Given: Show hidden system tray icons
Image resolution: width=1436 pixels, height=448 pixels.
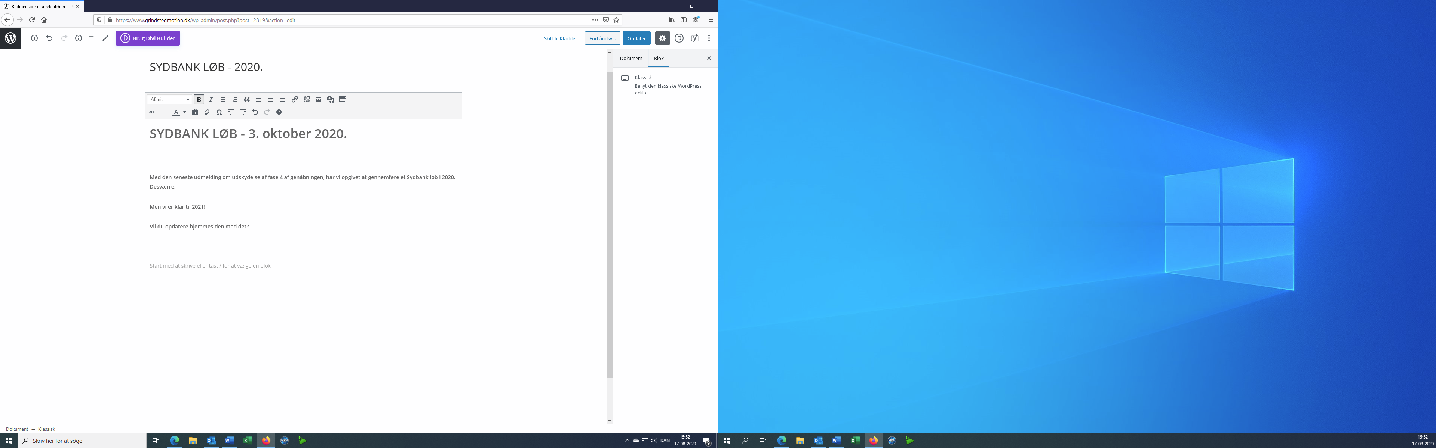Looking at the screenshot, I should [x=627, y=440].
